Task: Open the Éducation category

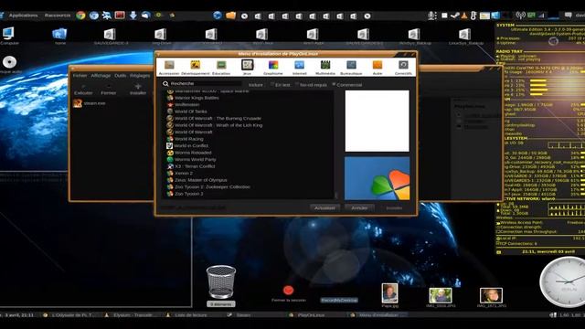Action: point(221,68)
